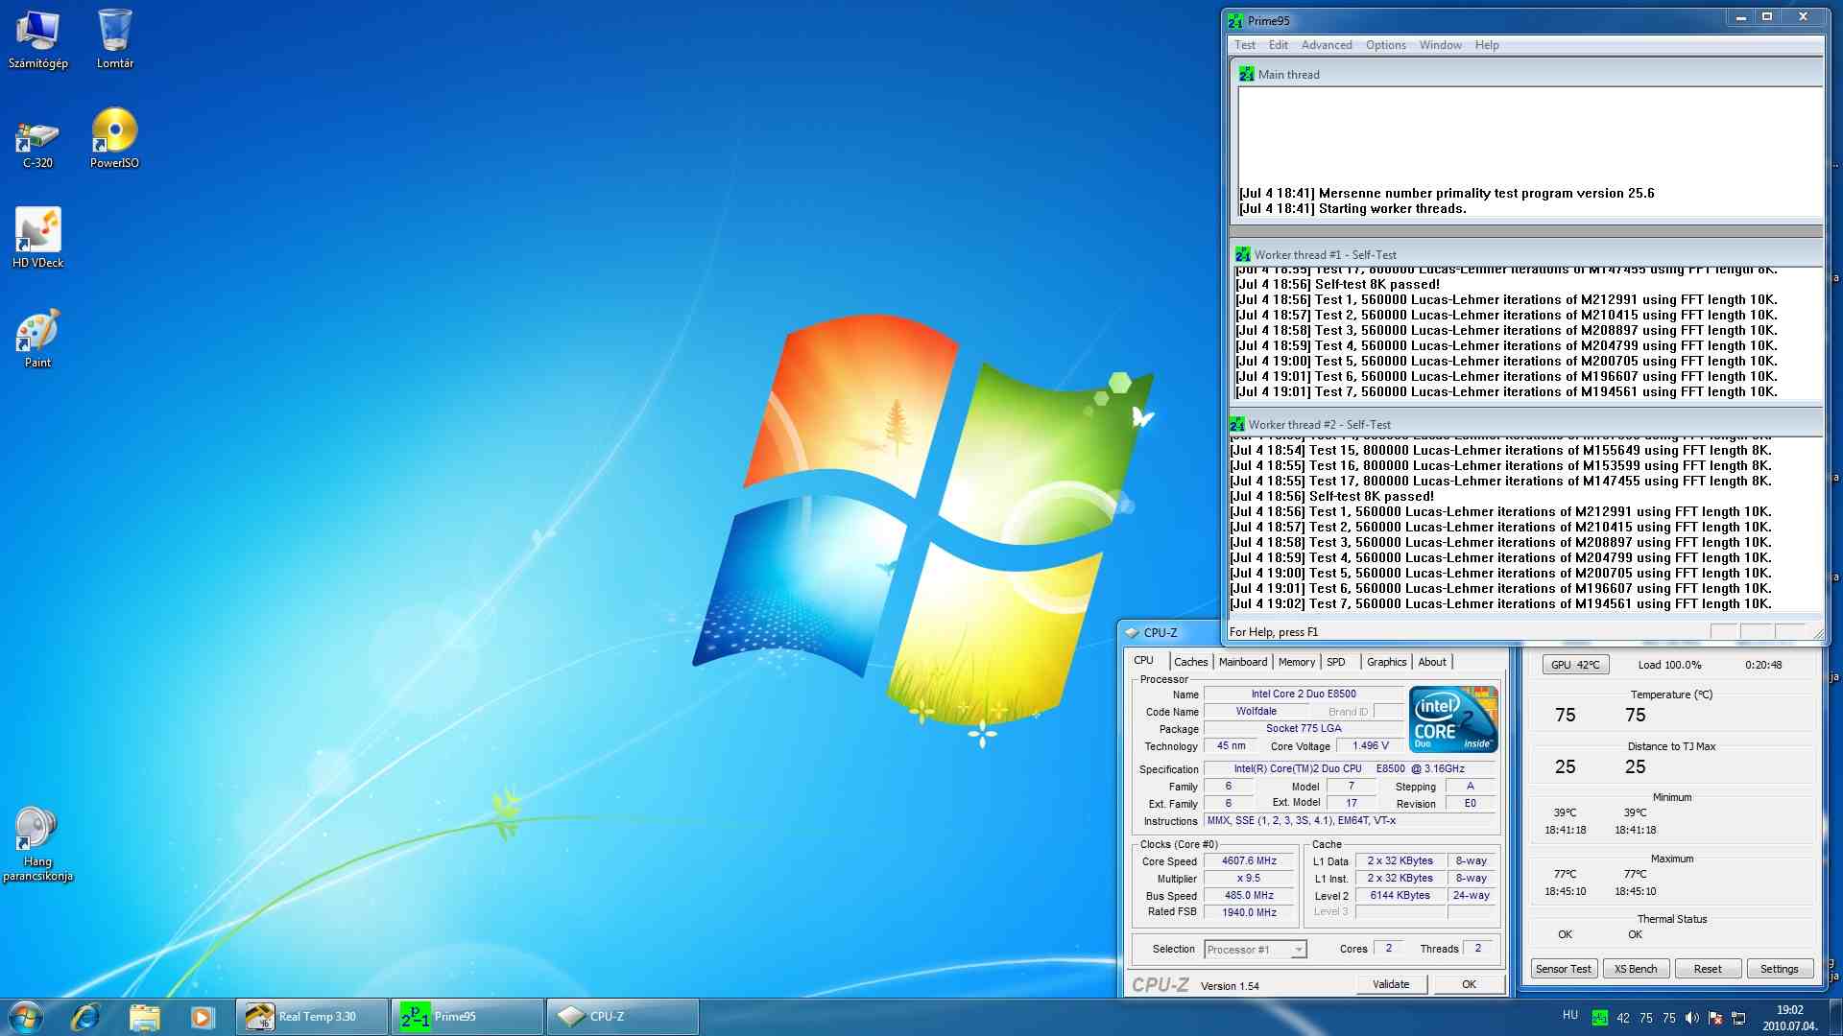
Task: Click the Name field Intel Core 2 Duo E8500
Action: point(1303,695)
